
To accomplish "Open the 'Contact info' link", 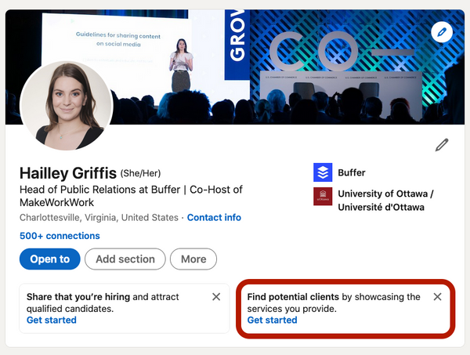I will (214, 217).
